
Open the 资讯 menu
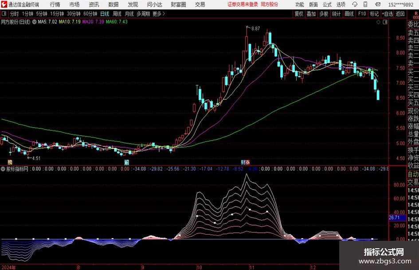coord(94,4)
